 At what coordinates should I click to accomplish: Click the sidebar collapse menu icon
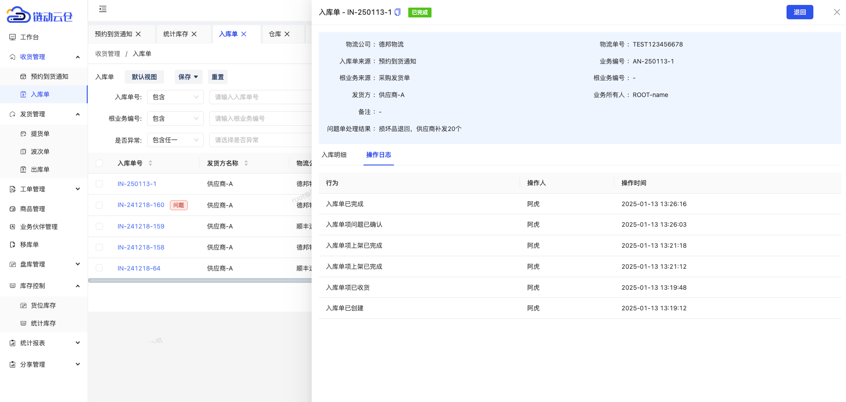pyautogui.click(x=103, y=9)
